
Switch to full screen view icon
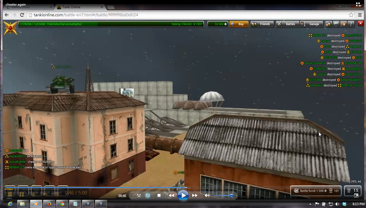point(356,196)
